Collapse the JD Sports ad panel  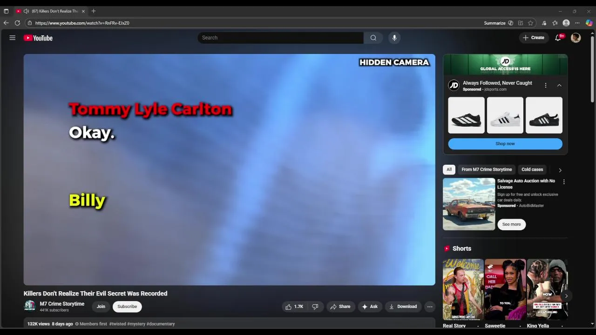coord(559,85)
